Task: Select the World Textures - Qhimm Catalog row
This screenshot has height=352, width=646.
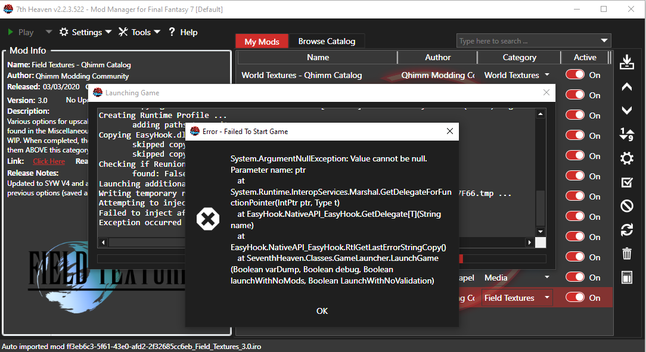Action: 424,75
